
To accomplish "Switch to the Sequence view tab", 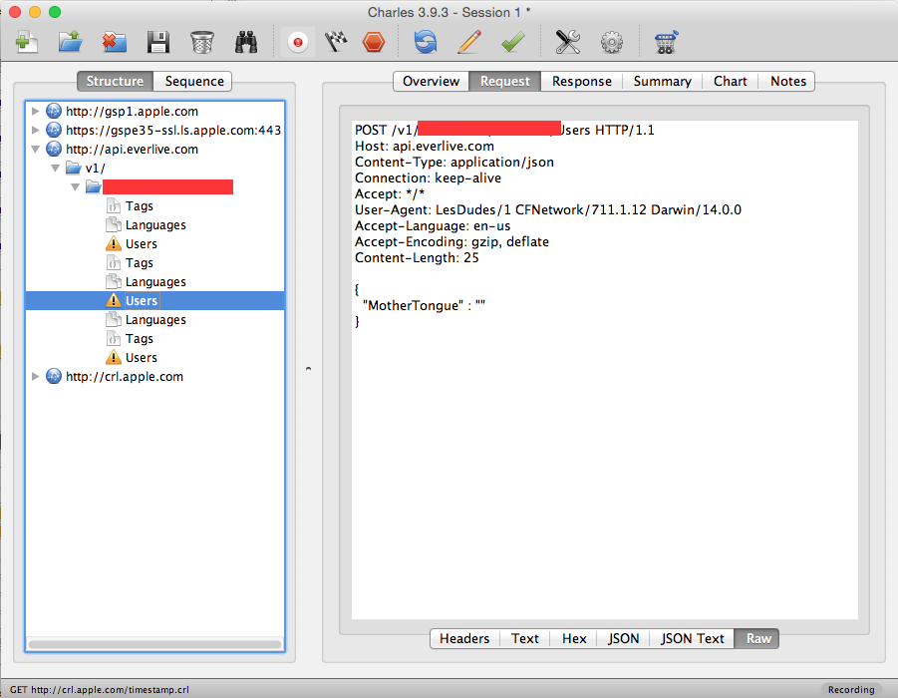I will [193, 82].
